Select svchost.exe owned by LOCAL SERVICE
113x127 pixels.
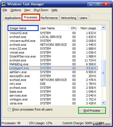[53, 37]
